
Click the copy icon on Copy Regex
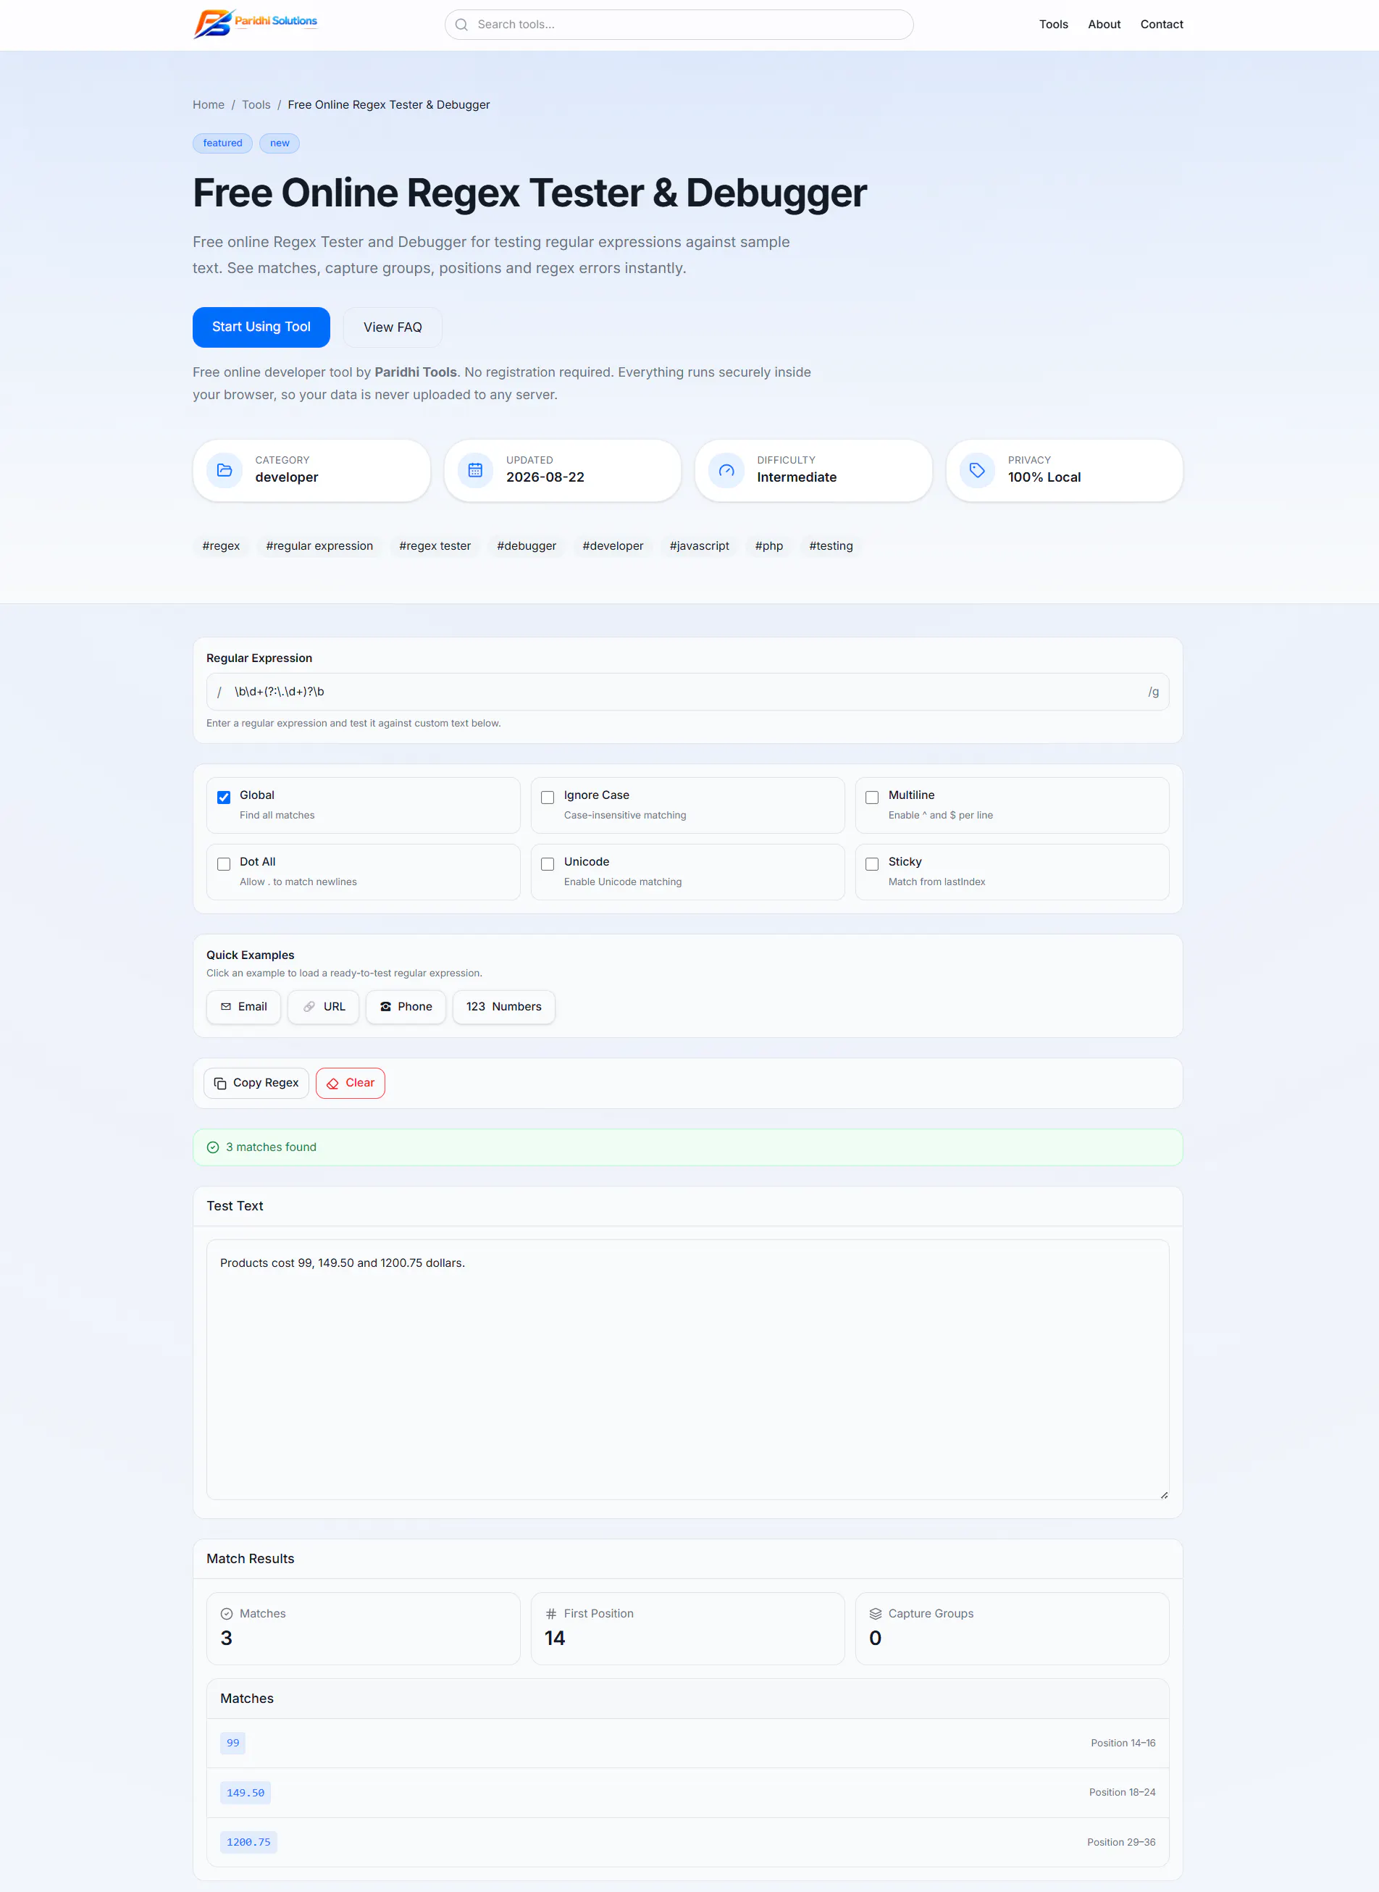[x=220, y=1084]
